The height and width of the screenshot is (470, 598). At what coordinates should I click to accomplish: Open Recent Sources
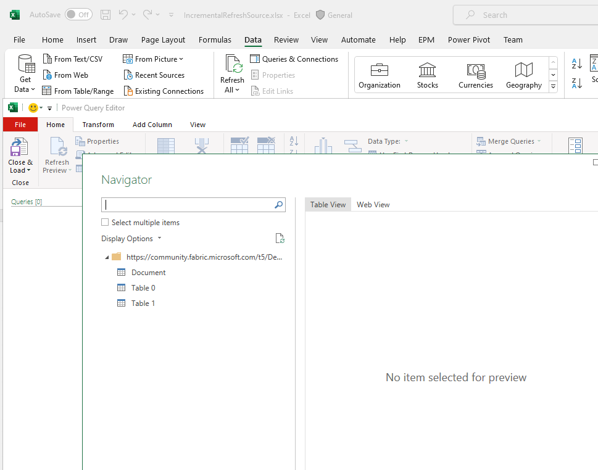(154, 75)
